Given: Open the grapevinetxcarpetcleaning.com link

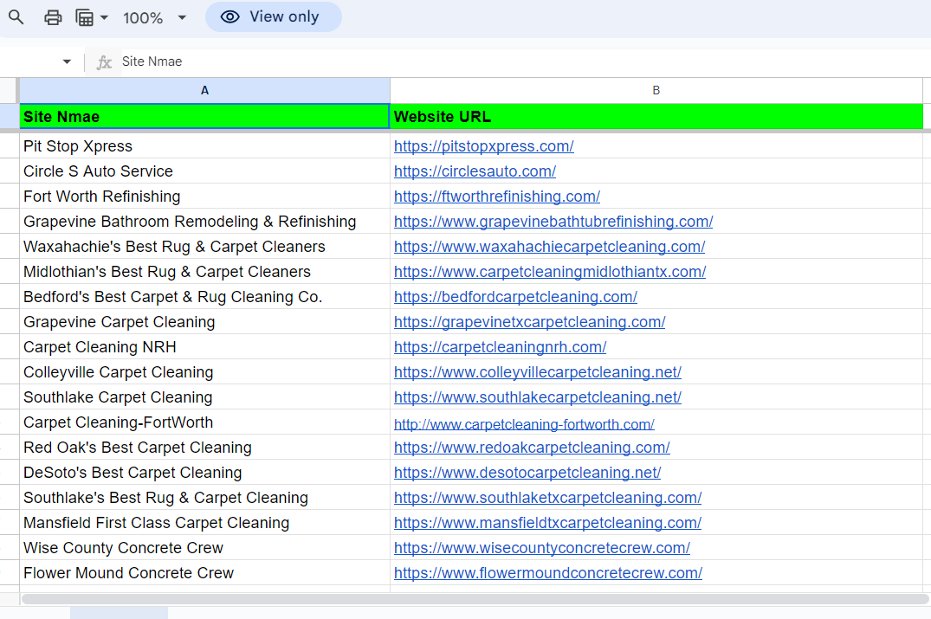Looking at the screenshot, I should [529, 322].
